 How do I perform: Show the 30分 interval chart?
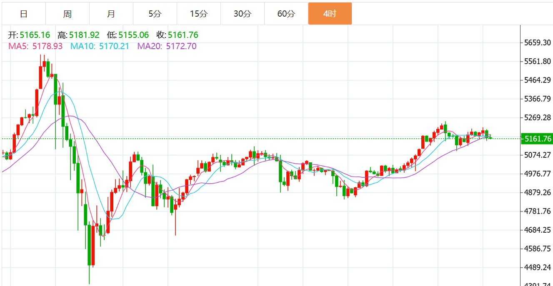tap(242, 14)
